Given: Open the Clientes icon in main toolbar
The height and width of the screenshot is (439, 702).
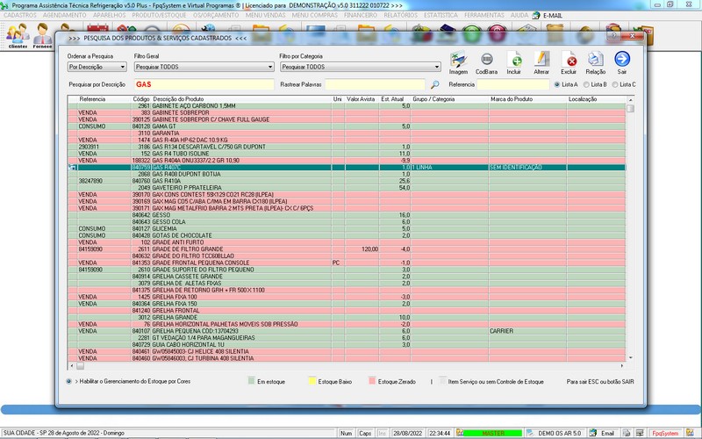Looking at the screenshot, I should tap(17, 37).
